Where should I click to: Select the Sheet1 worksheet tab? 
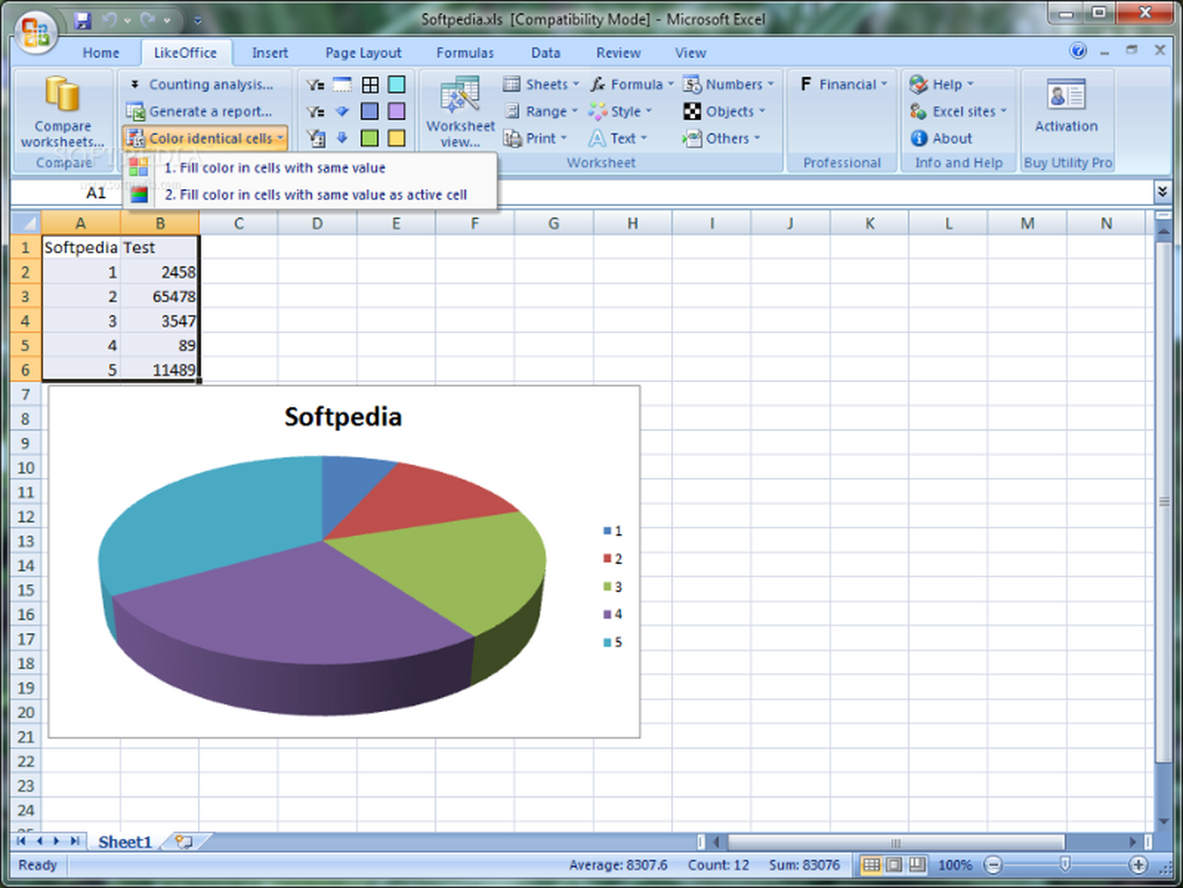(124, 842)
